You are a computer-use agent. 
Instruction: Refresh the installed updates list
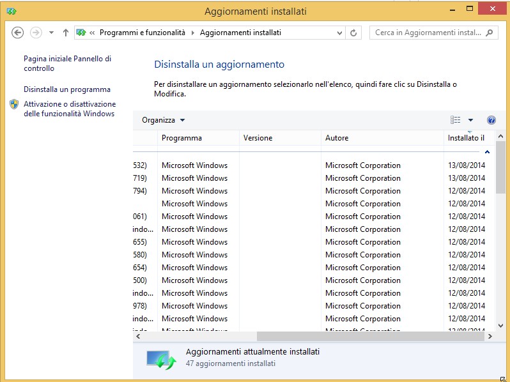coord(353,33)
